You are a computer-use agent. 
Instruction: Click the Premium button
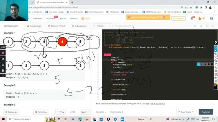[x=178, y=18]
